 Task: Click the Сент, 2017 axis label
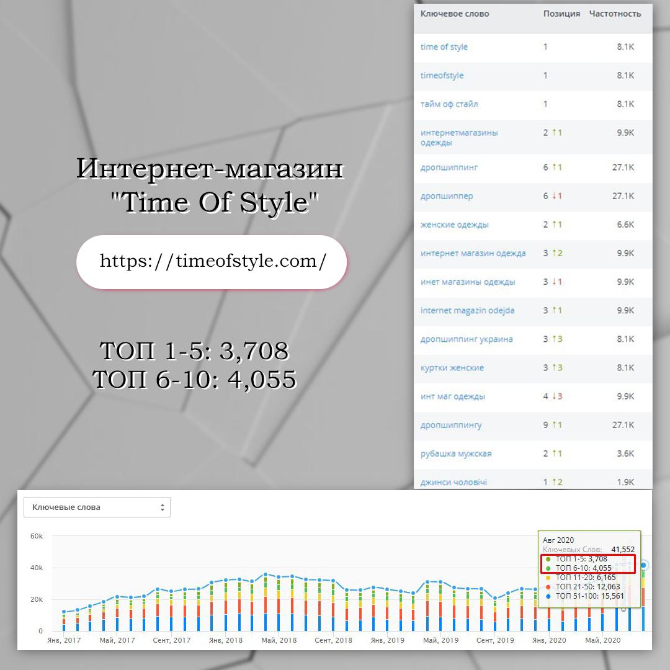(172, 640)
